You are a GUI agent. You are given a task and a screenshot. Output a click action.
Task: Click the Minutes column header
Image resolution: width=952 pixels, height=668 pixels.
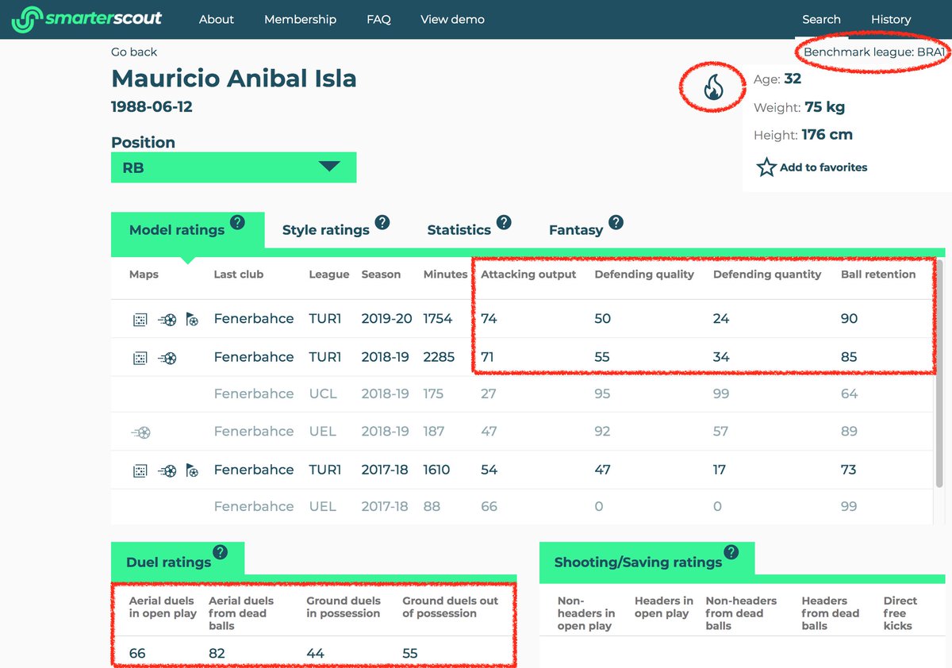click(446, 274)
